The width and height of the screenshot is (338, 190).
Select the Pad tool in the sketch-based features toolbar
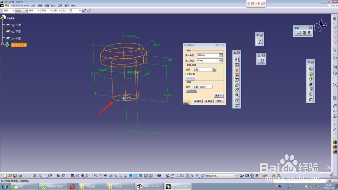pyautogui.click(x=237, y=59)
